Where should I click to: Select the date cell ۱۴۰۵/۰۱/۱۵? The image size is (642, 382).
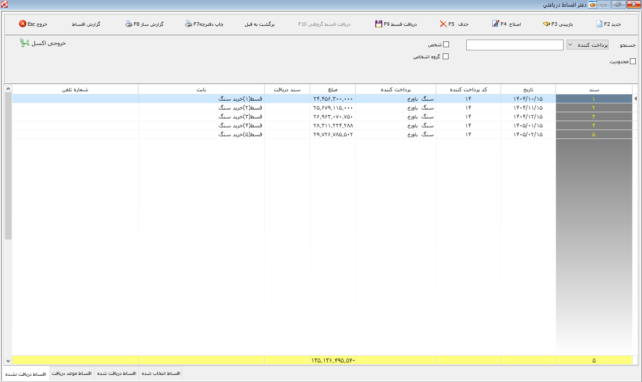(x=528, y=126)
